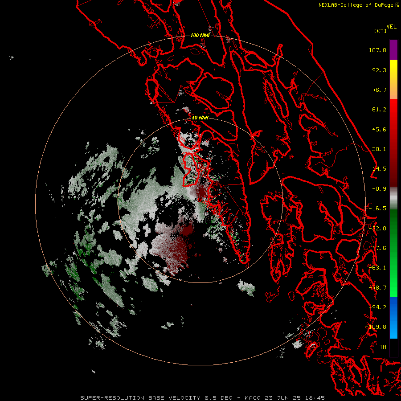This screenshot has width=401, height=401.
Task: Click the -47.6 velocity scale value
Action: (x=377, y=248)
